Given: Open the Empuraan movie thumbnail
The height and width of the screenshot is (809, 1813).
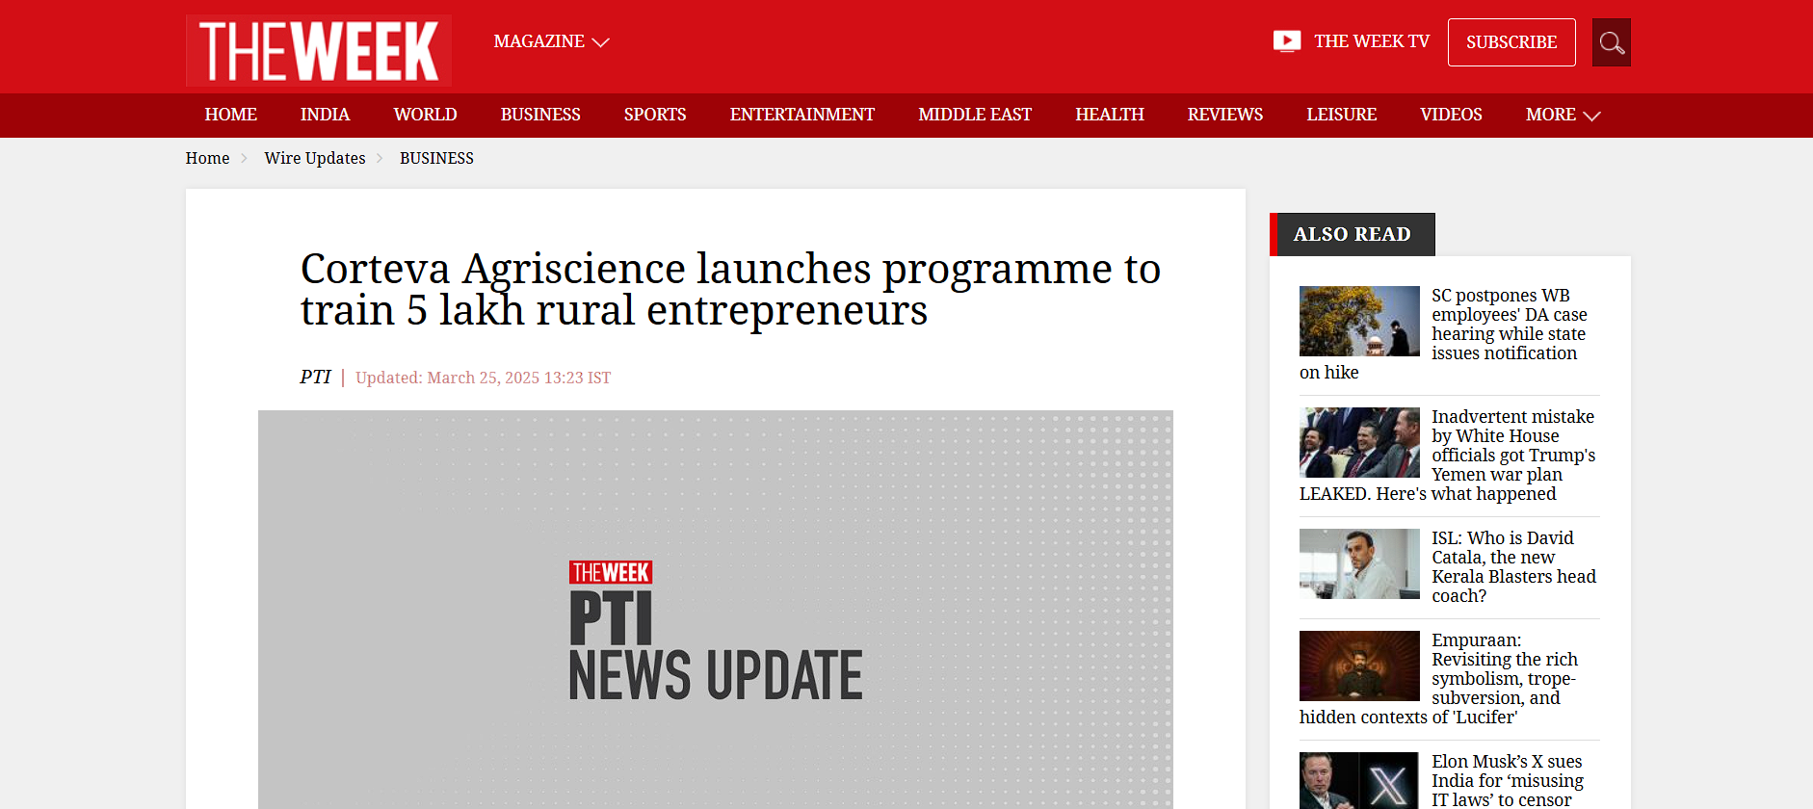Looking at the screenshot, I should tap(1359, 665).
